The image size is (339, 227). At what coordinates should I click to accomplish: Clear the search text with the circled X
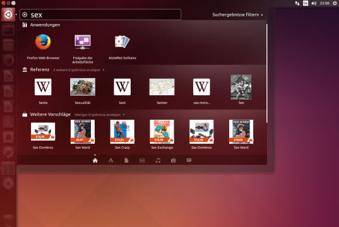pos(25,15)
